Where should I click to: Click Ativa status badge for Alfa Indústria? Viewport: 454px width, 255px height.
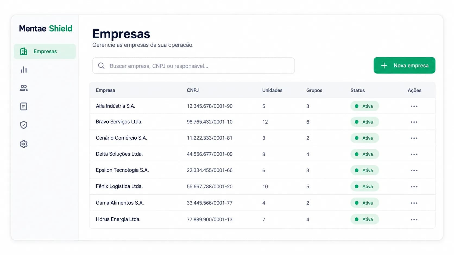(365, 106)
